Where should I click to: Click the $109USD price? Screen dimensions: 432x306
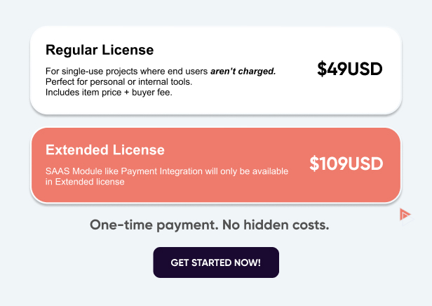(x=346, y=164)
